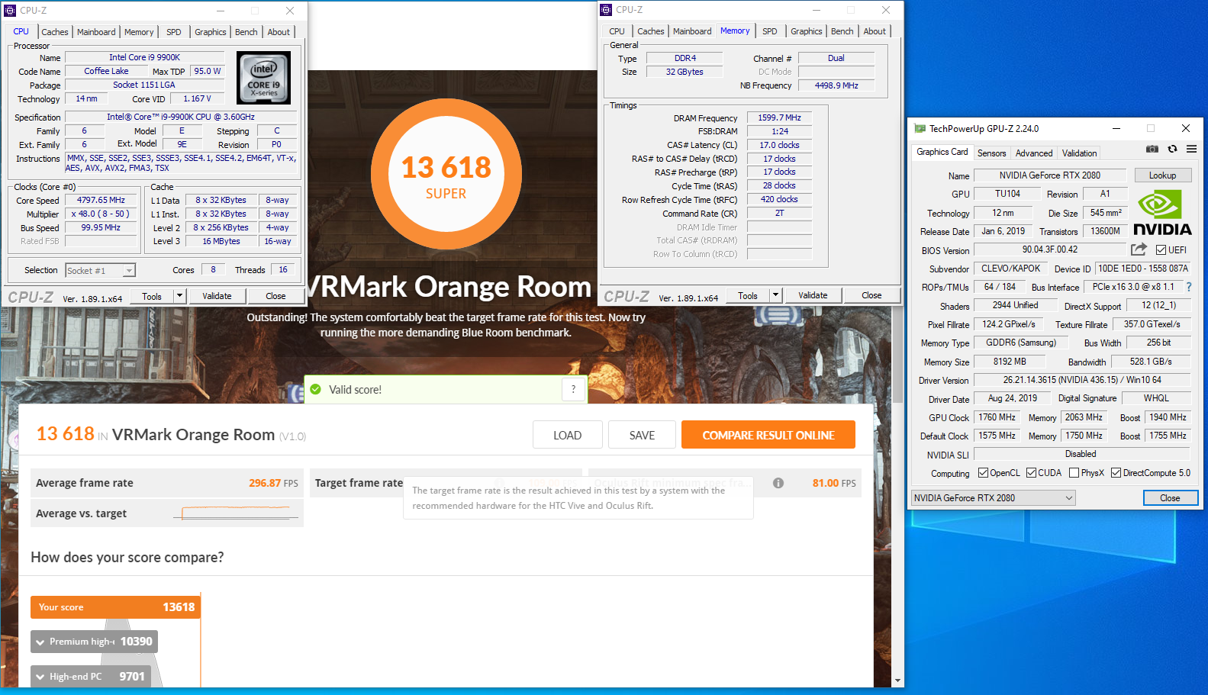The image size is (1208, 695).
Task: Click the LOAD button in VRMark
Action: [x=567, y=435]
